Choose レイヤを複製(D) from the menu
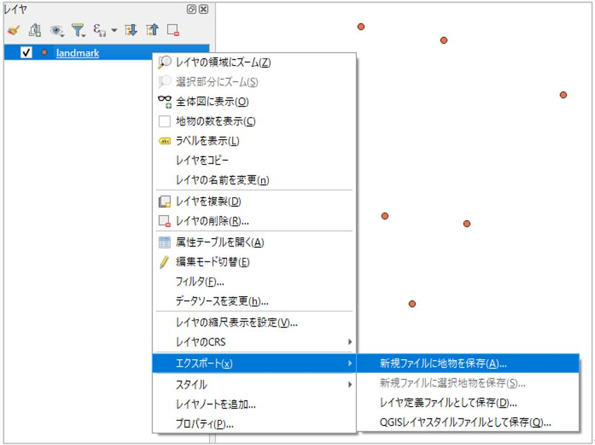This screenshot has width=595, height=445. [254, 201]
